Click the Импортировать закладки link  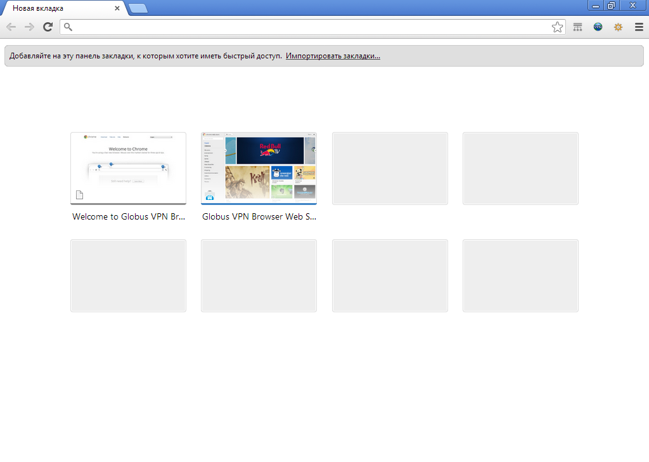333,56
